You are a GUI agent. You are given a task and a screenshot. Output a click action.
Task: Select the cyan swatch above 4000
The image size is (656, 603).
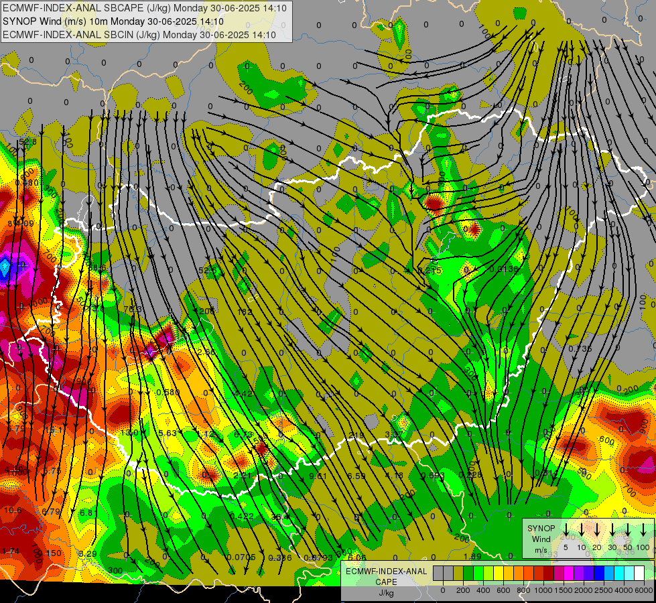click(x=619, y=573)
